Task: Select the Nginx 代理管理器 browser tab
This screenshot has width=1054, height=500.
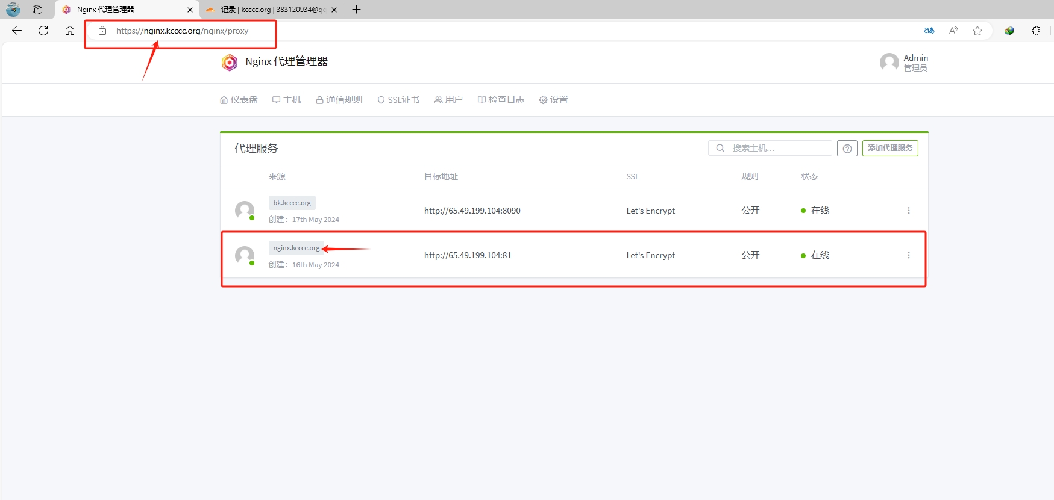Action: coord(127,10)
